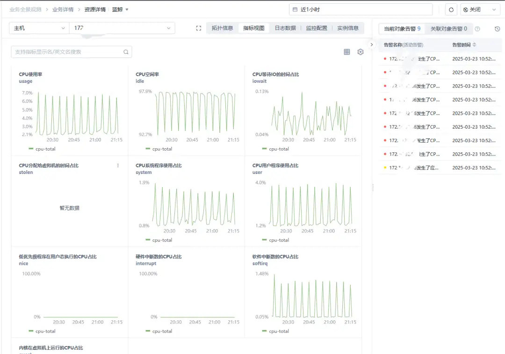Select 当前对象告警 tab

pyautogui.click(x=402, y=29)
